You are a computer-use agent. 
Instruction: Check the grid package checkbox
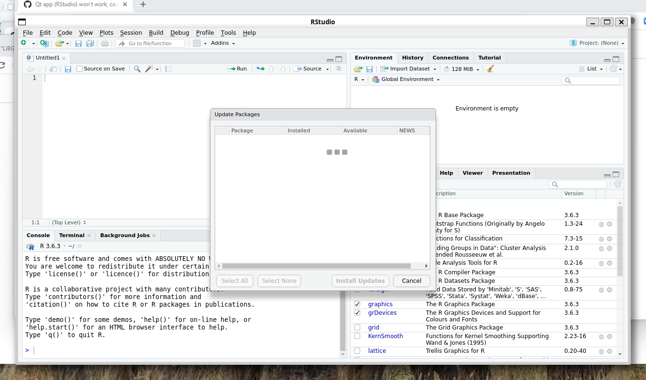point(357,327)
